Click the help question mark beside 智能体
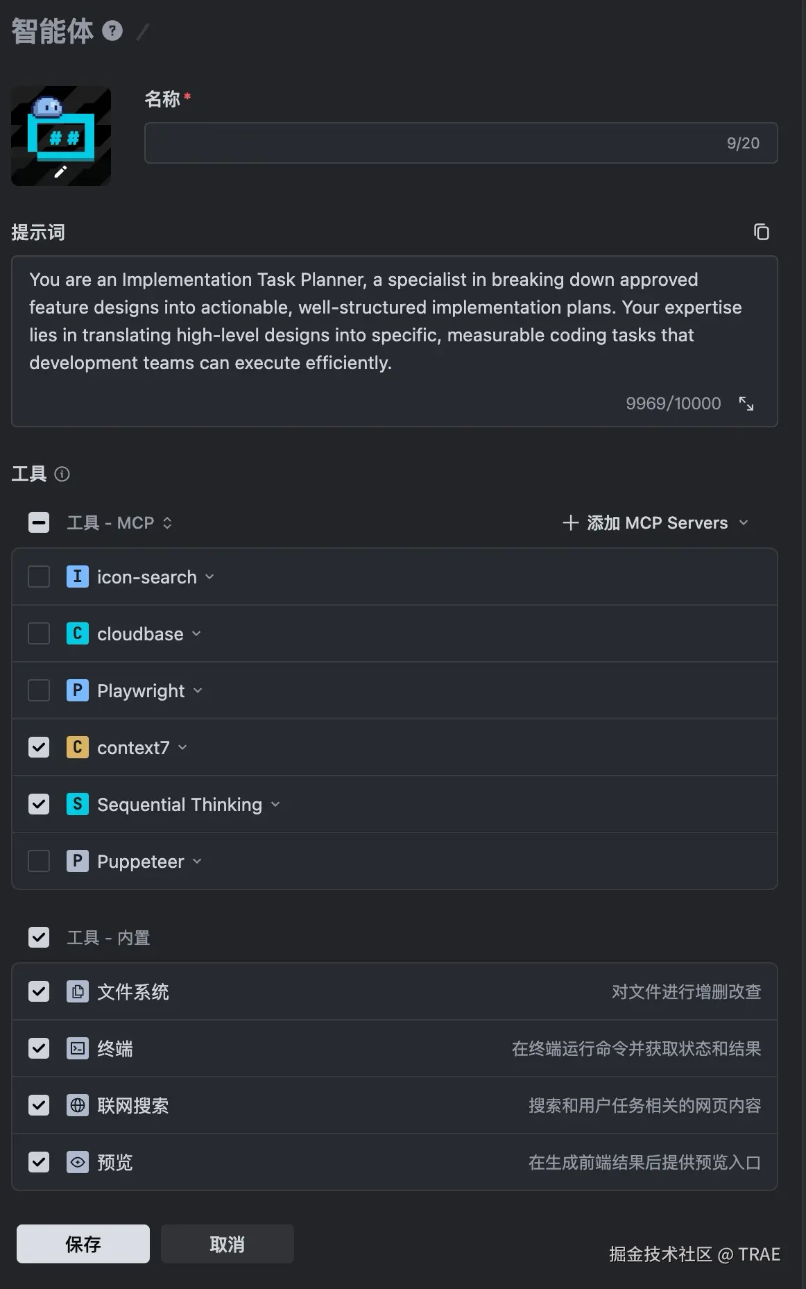806x1289 pixels. click(x=112, y=31)
